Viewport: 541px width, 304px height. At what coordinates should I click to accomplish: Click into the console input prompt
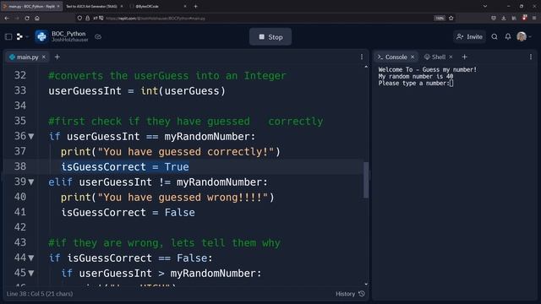point(451,83)
